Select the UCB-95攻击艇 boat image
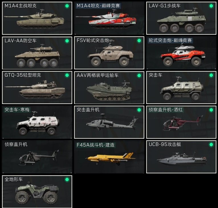The width and height of the screenshot is (218, 208). pyautogui.click(x=182, y=159)
